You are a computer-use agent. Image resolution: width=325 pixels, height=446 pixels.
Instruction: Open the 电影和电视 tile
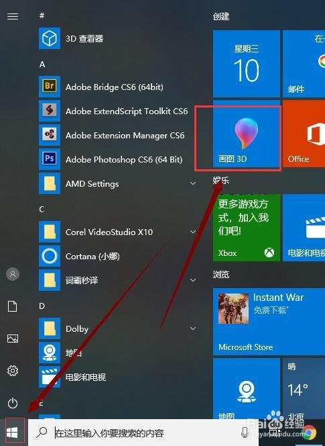click(x=304, y=228)
